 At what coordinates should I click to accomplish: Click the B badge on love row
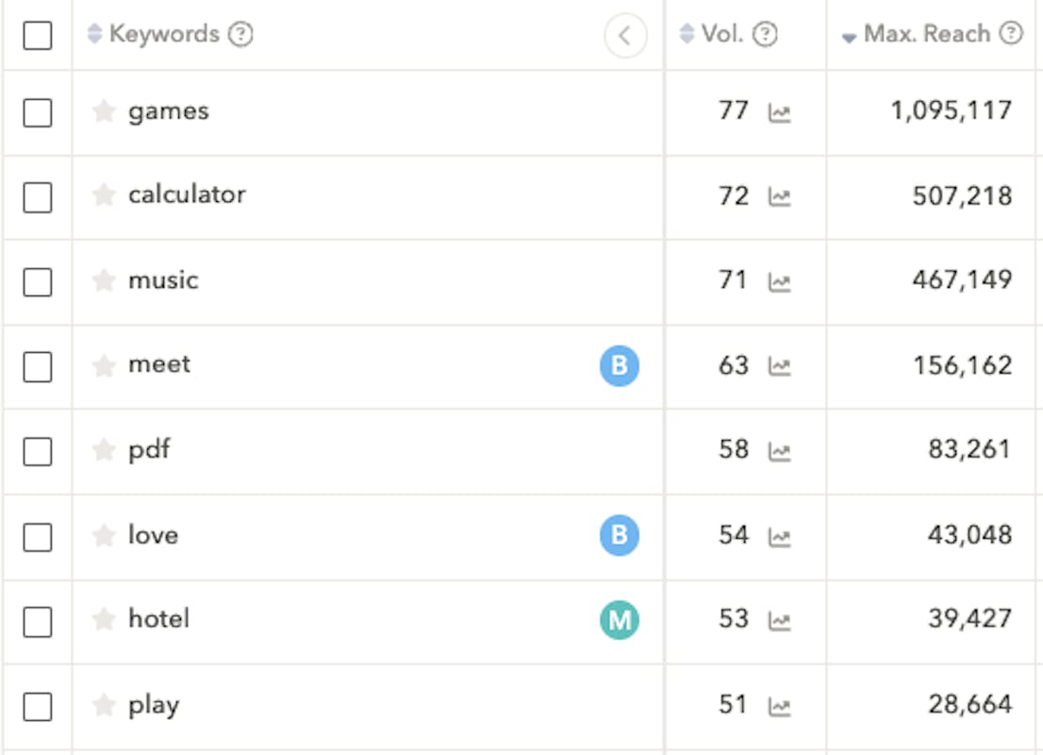pyautogui.click(x=620, y=535)
